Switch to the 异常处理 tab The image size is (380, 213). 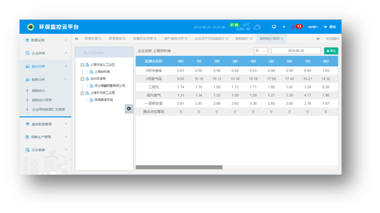point(93,38)
